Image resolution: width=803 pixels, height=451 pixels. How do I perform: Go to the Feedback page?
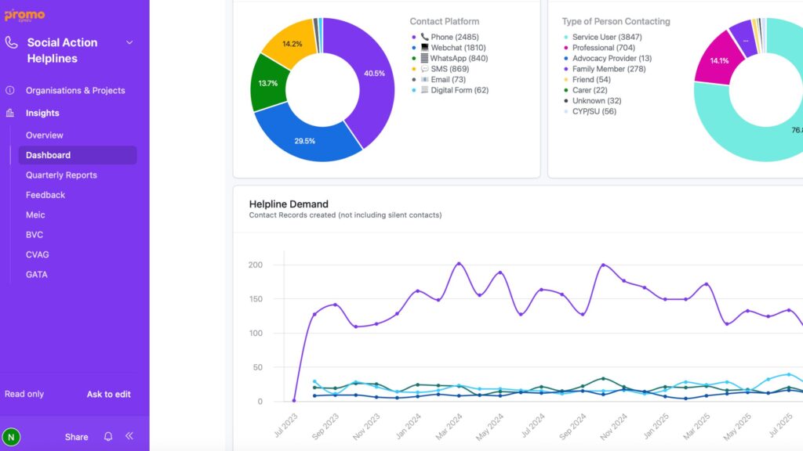[x=45, y=195]
